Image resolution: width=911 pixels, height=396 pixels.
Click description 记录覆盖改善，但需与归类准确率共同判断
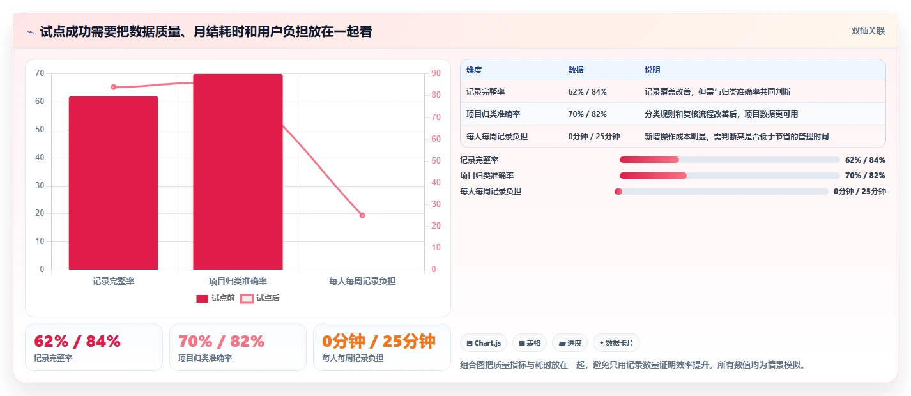coord(717,92)
